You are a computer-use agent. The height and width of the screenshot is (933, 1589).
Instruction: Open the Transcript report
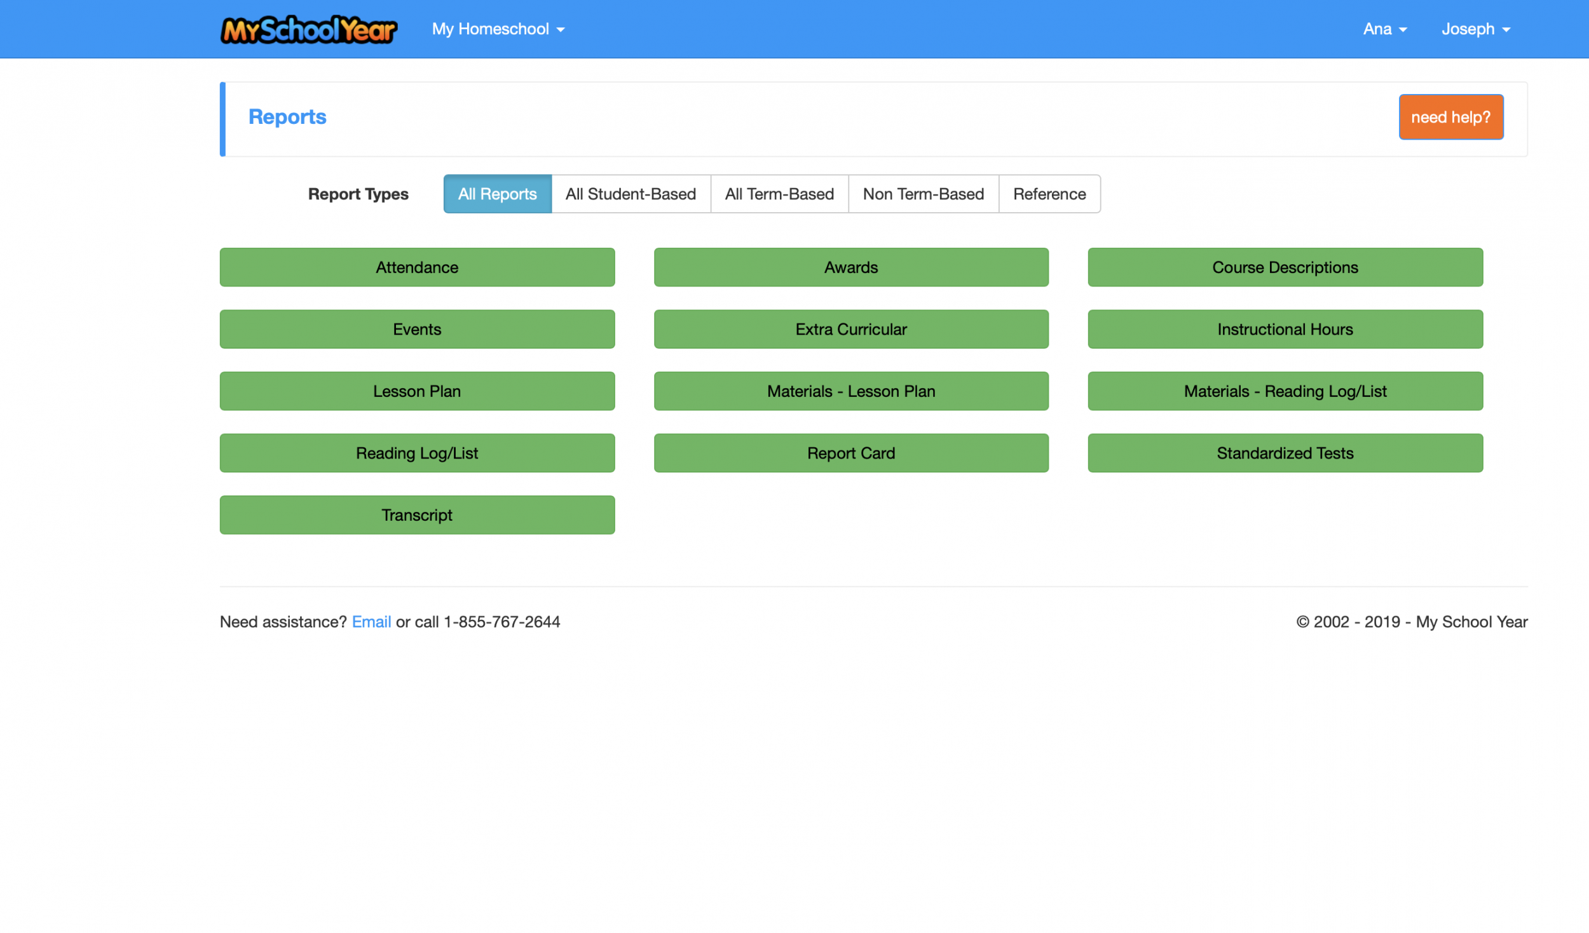417,515
